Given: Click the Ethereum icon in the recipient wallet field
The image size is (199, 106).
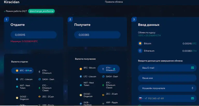Looking at the screenshot, I should click(x=193, y=88).
